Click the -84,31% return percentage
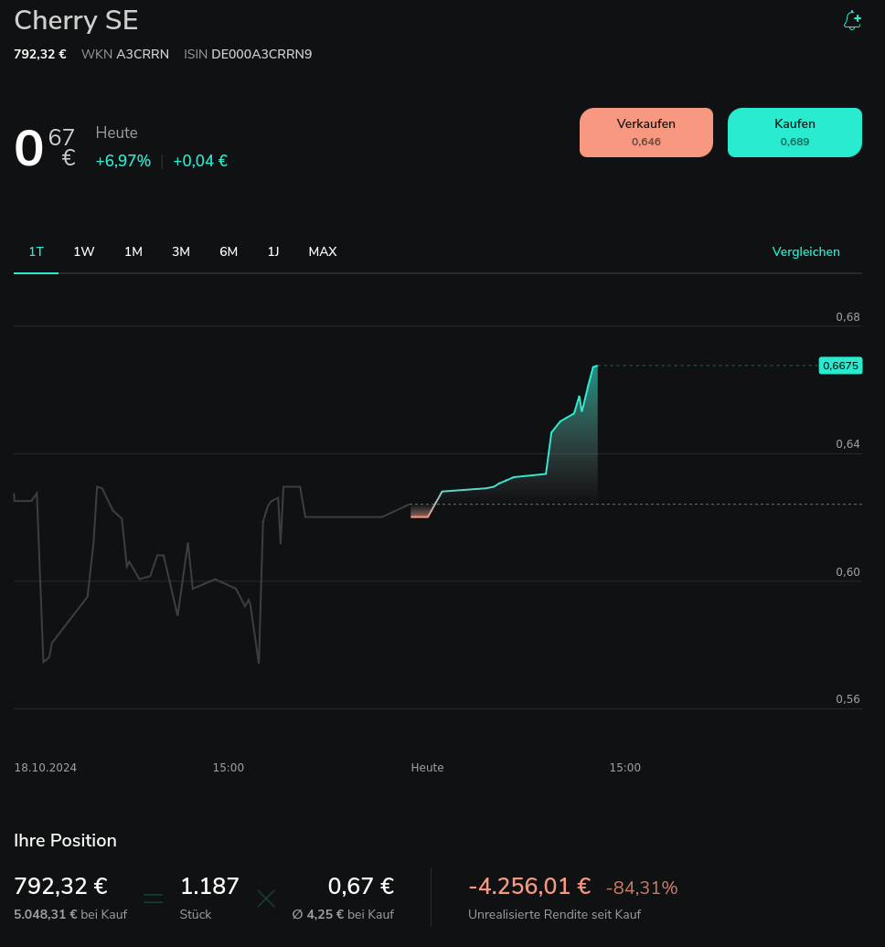 click(642, 888)
